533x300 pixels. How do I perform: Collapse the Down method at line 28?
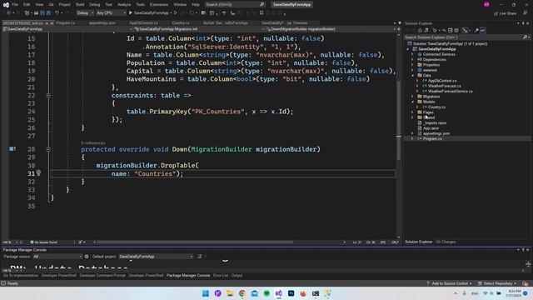tap(48, 149)
